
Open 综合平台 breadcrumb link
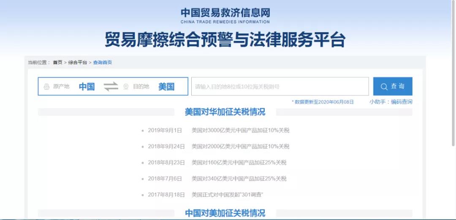click(x=78, y=62)
